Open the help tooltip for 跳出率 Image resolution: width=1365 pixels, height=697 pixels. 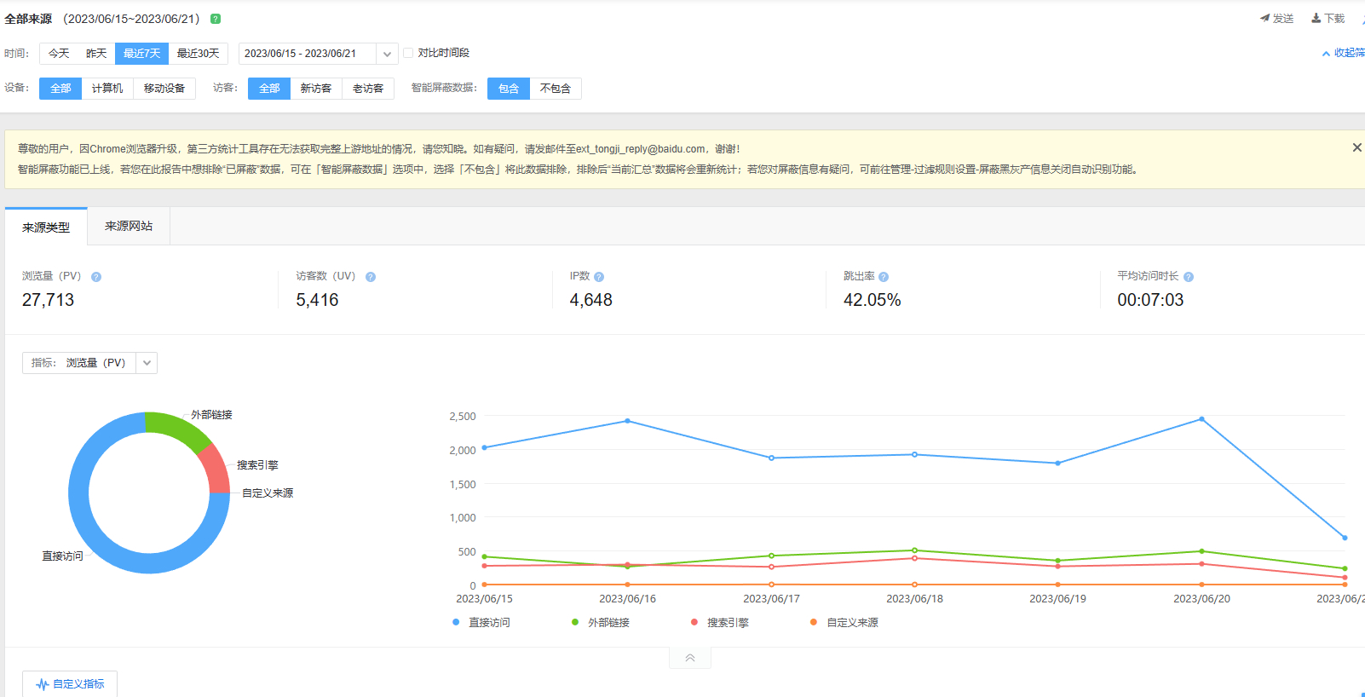coord(884,277)
